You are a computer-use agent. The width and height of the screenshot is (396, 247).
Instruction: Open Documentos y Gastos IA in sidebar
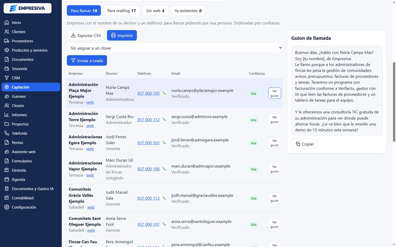coord(31,189)
